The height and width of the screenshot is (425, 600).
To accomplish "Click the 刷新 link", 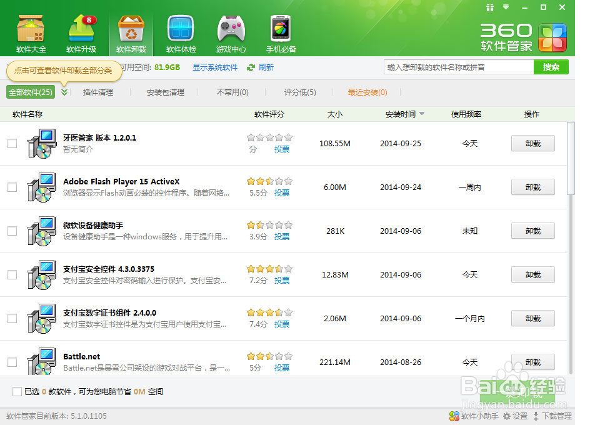I will tap(266, 67).
